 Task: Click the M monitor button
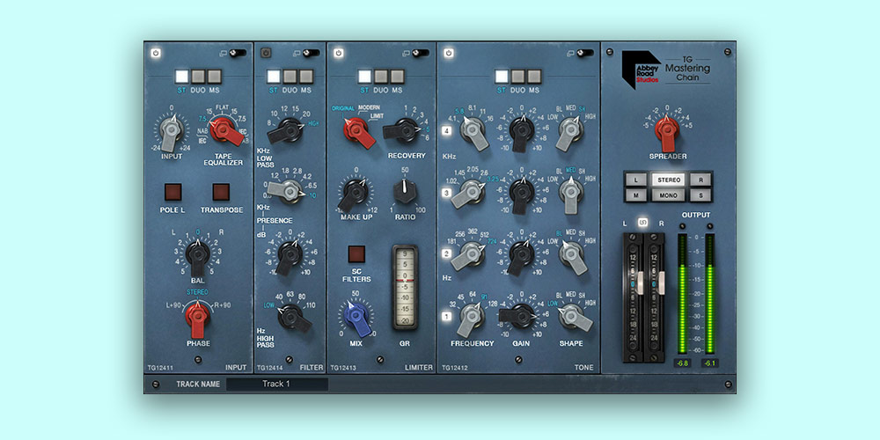(x=636, y=194)
